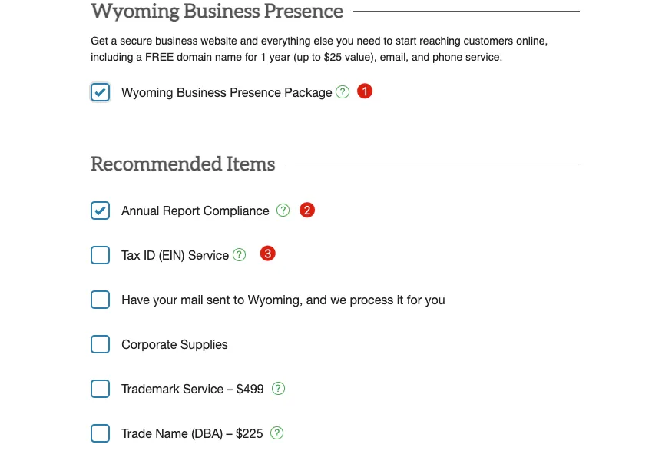Check the Trade Name (DBA) checkbox

point(101,433)
